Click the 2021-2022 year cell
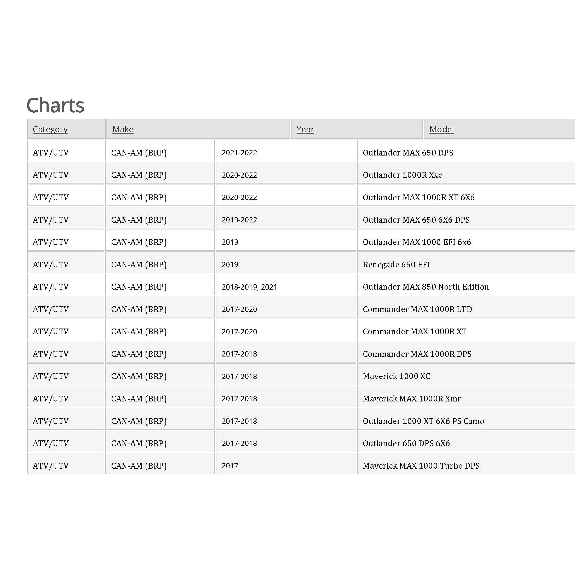This screenshot has height=575, width=575. pyautogui.click(x=286, y=151)
